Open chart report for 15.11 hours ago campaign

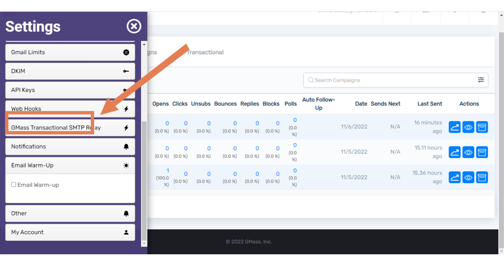(x=454, y=152)
